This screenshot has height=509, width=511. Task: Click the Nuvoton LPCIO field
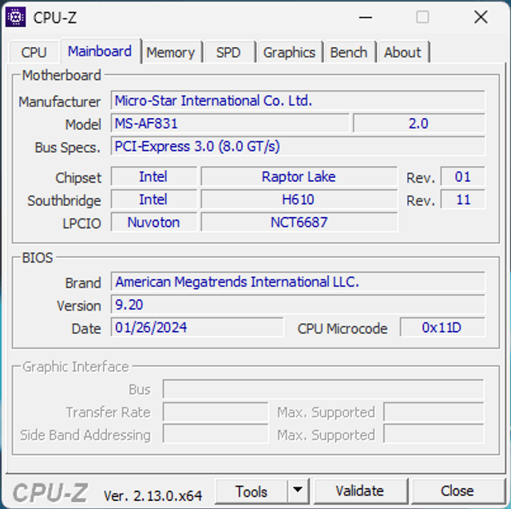(x=153, y=222)
